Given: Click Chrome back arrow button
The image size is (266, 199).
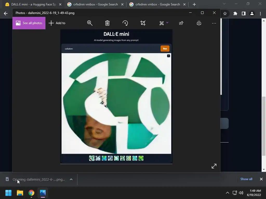Looking at the screenshot, I should [6, 13].
